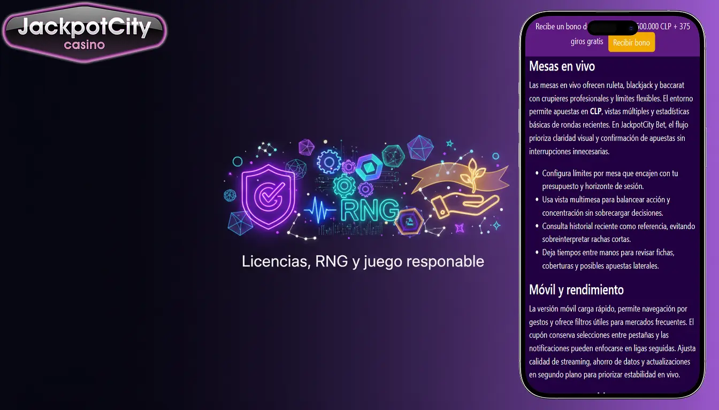Image resolution: width=719 pixels, height=410 pixels.
Task: Click the neon RNG lettering
Action: point(369,210)
